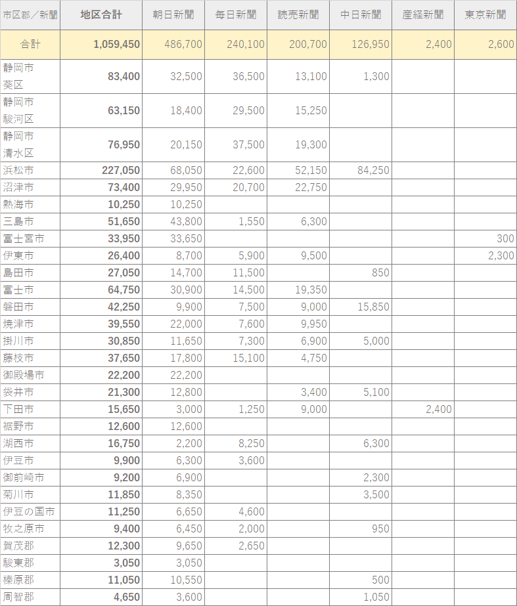Click the 読売新聞 column header
The width and height of the screenshot is (517, 606).
tap(298, 15)
